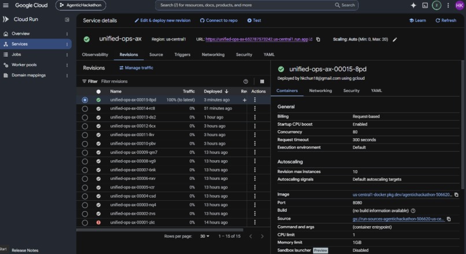Open rows per page dropdown
466x254 pixels.
(205, 236)
